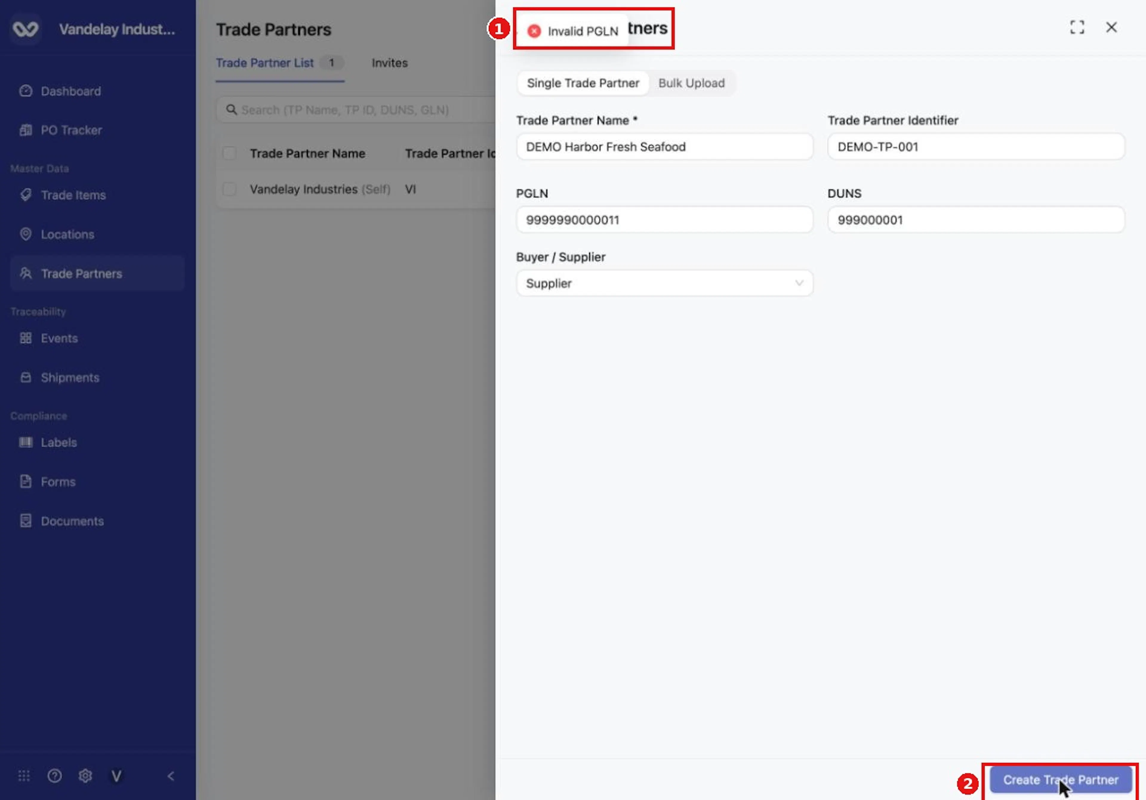Click the trade partner search box
Image resolution: width=1146 pixels, height=800 pixels.
tap(355, 110)
